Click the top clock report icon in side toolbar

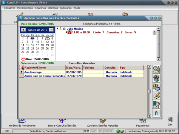[156, 69]
